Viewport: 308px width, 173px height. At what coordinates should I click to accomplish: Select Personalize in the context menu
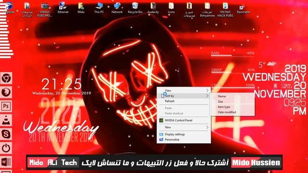click(x=184, y=139)
